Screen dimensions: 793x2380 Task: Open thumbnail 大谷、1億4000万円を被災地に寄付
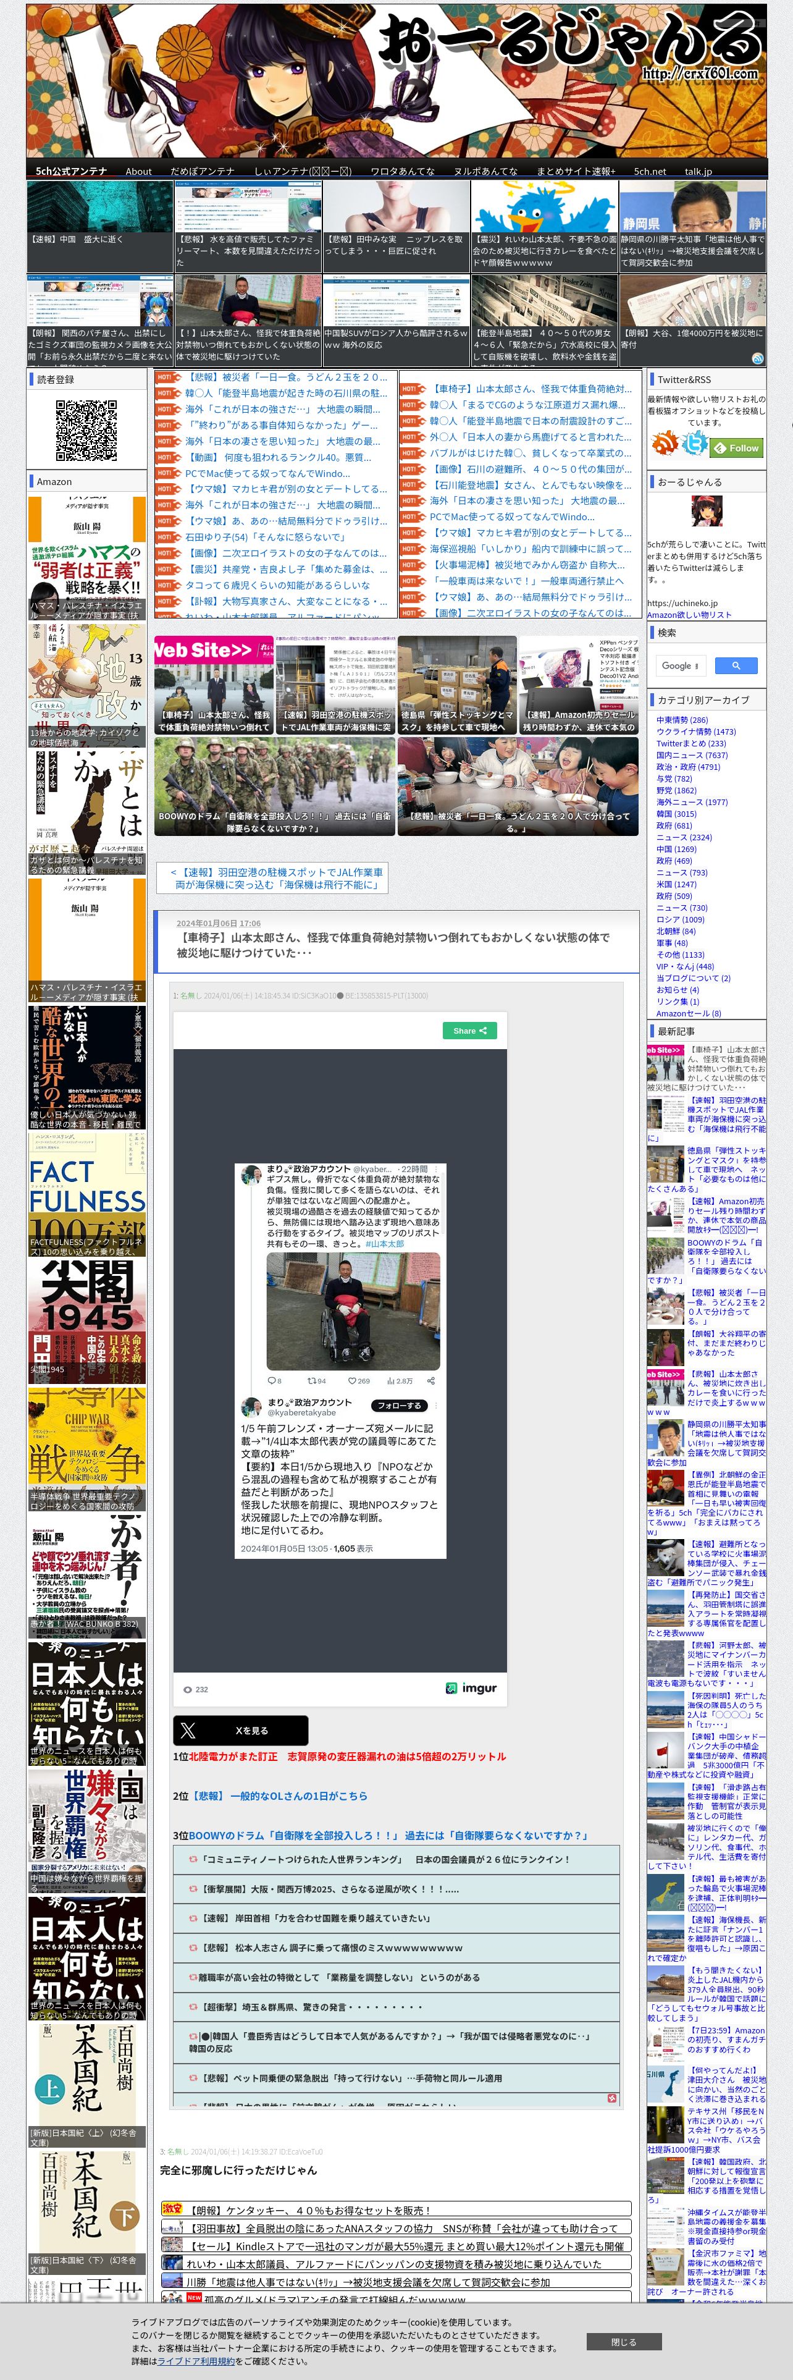(x=692, y=319)
